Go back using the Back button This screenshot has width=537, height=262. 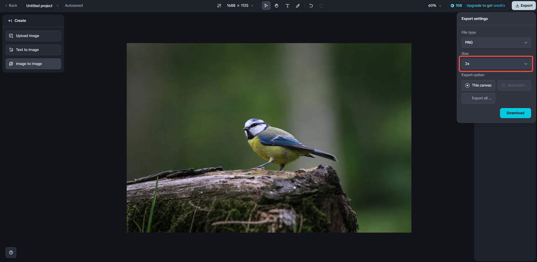click(11, 5)
